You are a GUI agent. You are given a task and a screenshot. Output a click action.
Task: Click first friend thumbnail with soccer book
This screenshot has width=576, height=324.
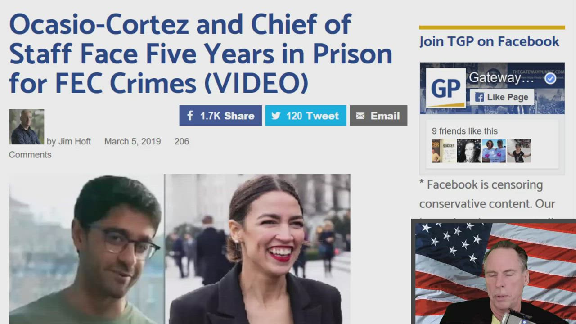(x=444, y=151)
